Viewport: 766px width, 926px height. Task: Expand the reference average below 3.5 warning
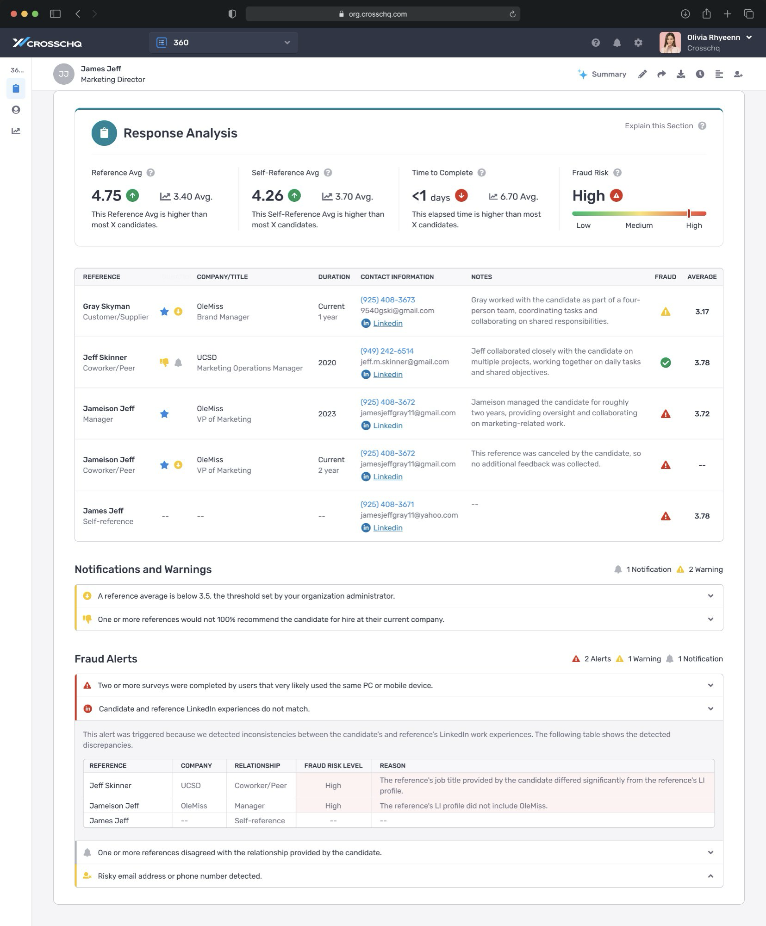pyautogui.click(x=710, y=596)
